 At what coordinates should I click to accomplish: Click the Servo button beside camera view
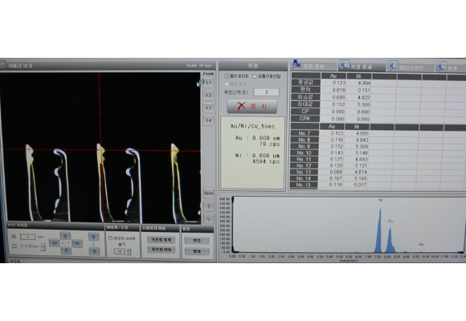coord(209,193)
